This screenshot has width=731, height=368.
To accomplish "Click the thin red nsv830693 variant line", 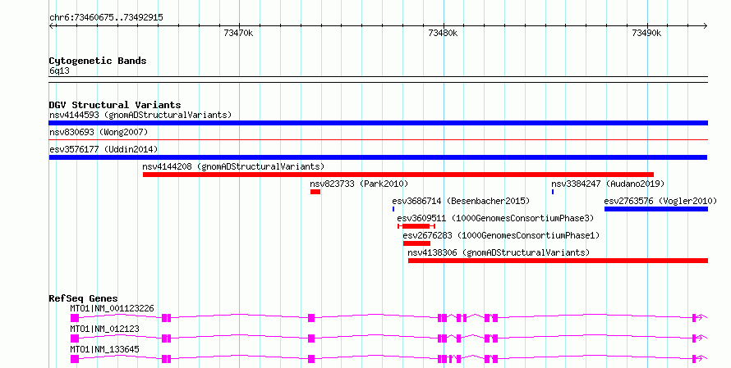I will [x=378, y=139].
